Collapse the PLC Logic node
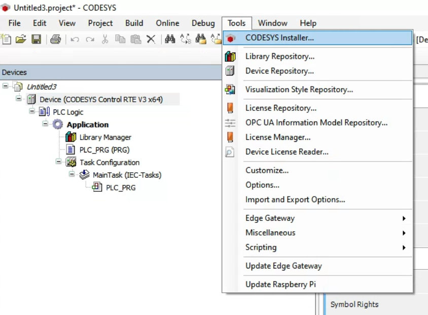The height and width of the screenshot is (315, 428). point(32,111)
